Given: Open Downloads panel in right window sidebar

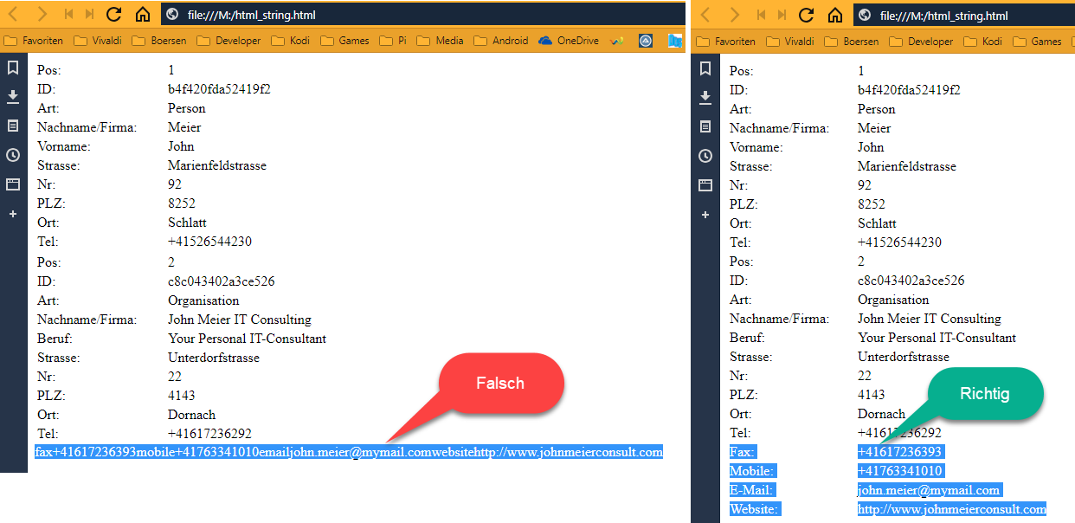Looking at the screenshot, I should coord(705,98).
